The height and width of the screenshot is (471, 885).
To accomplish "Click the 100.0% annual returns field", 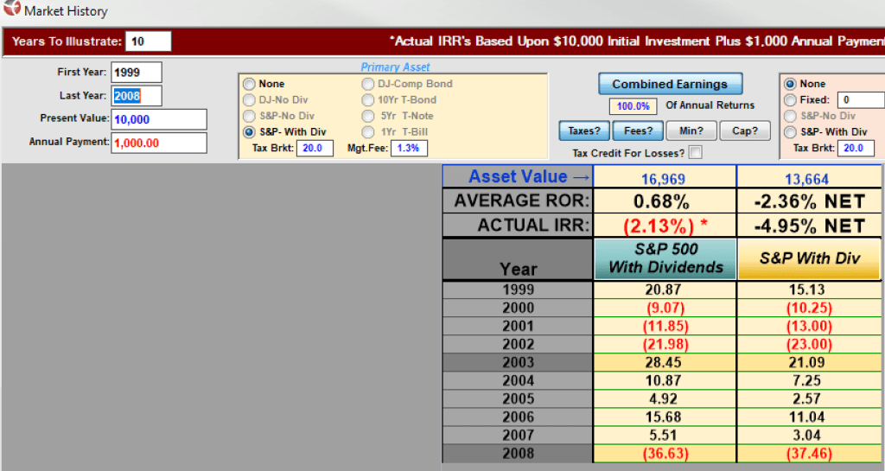I will [x=633, y=106].
